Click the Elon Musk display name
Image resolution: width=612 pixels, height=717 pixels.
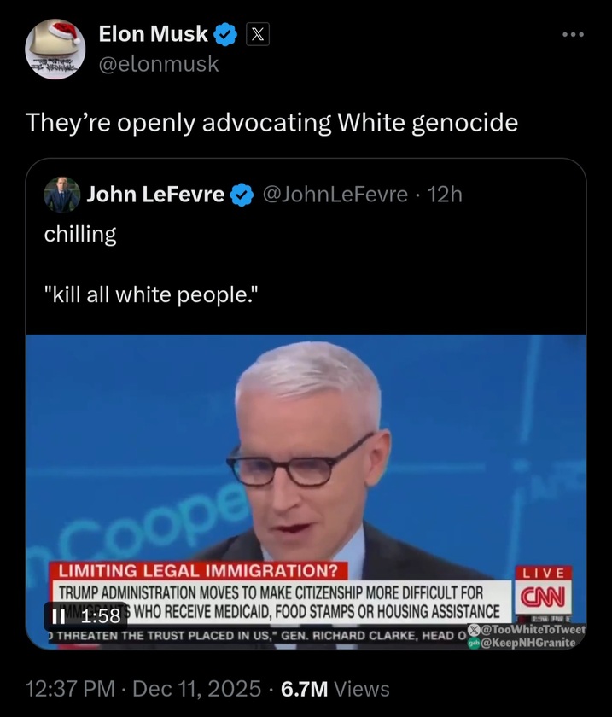[154, 34]
